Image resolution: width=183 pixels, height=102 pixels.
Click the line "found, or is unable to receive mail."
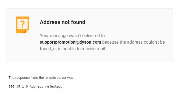point(73,49)
